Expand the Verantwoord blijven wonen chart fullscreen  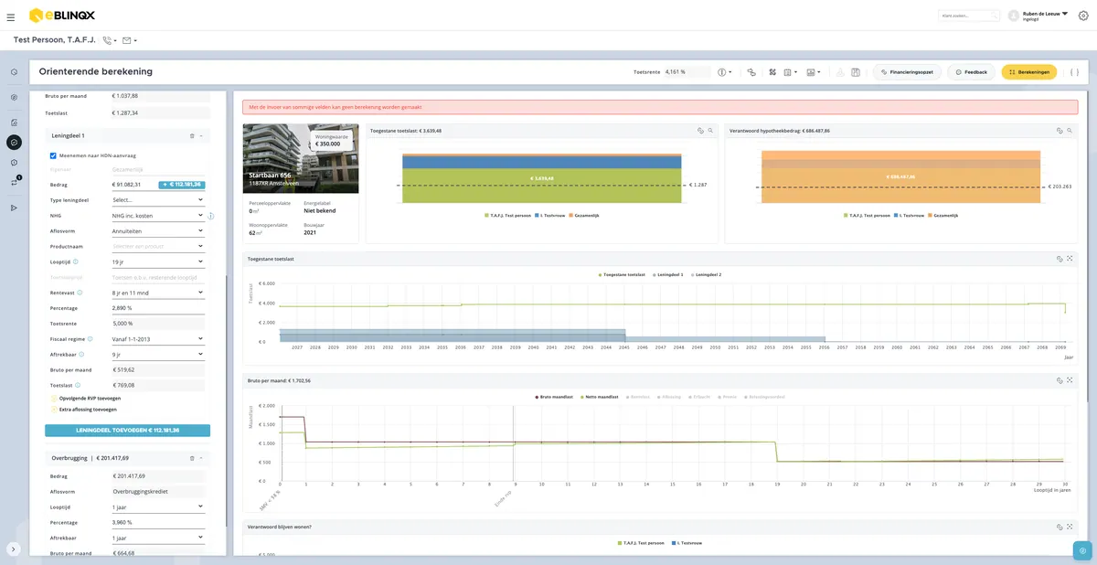1070,528
